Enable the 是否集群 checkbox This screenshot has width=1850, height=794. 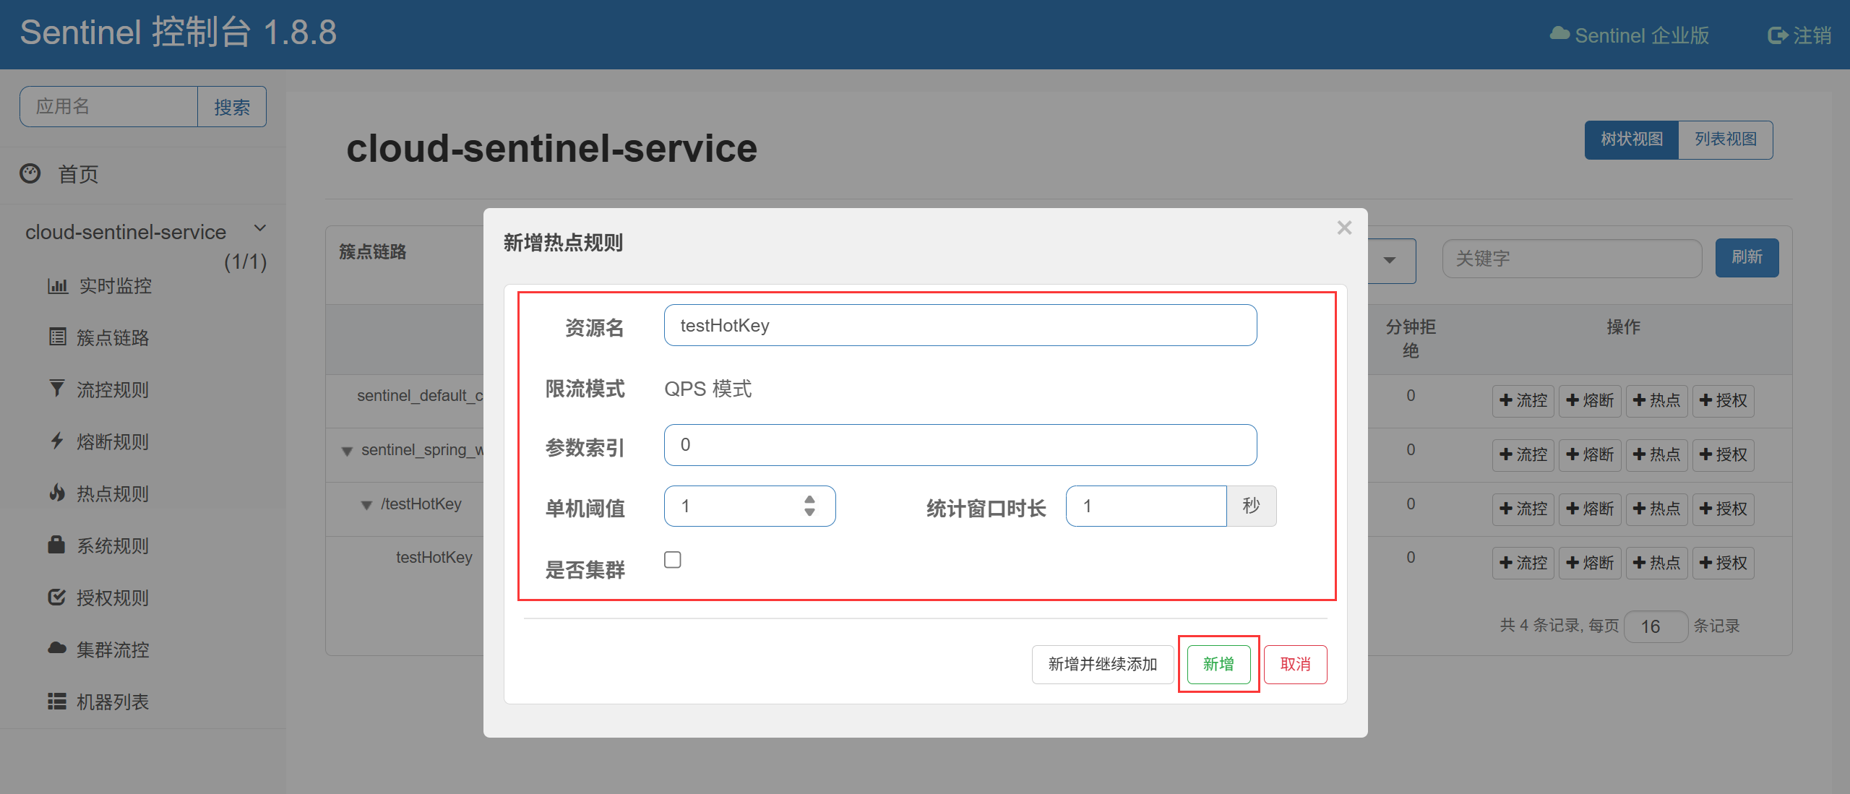coord(673,560)
